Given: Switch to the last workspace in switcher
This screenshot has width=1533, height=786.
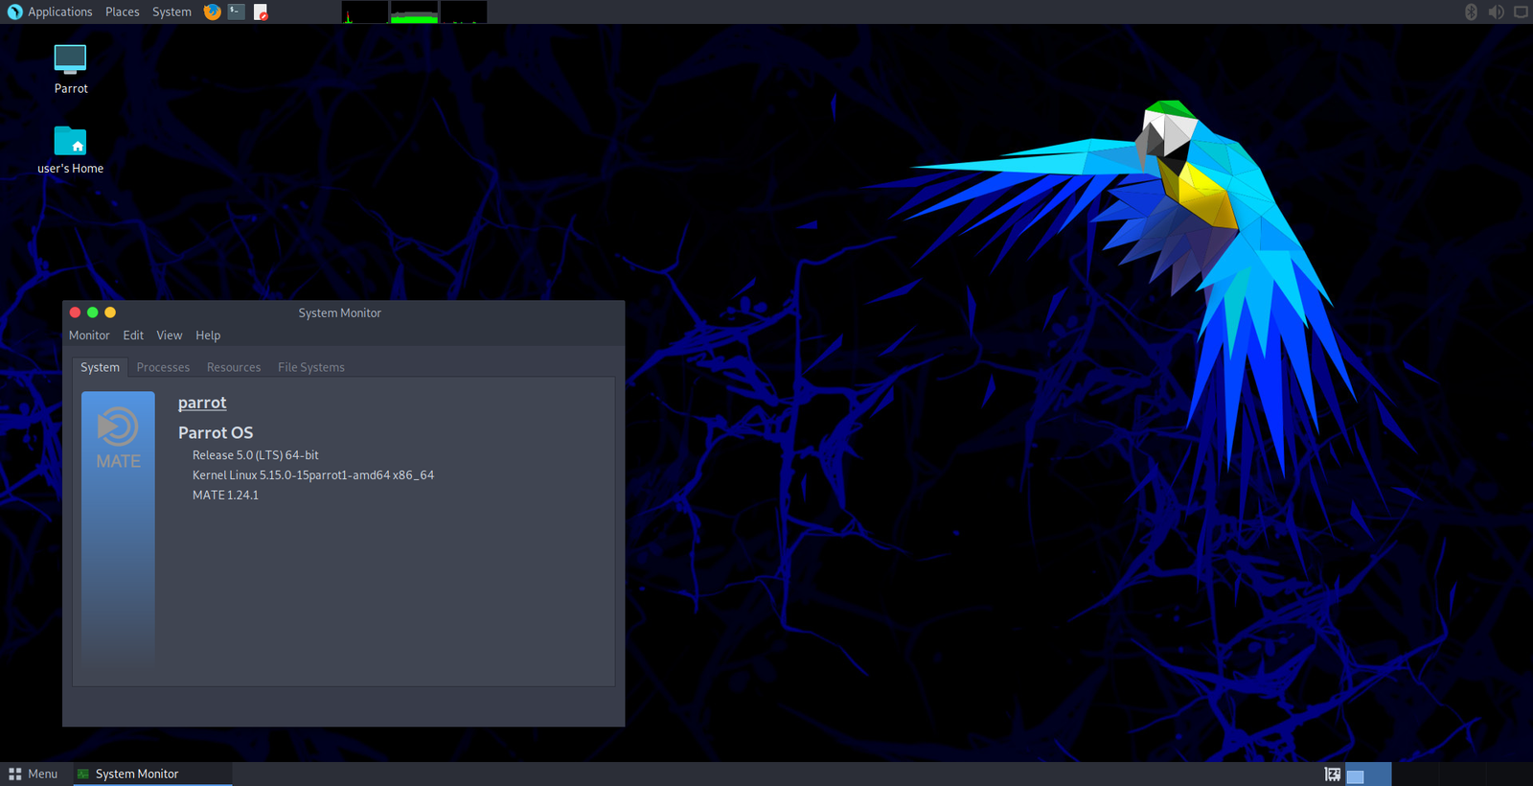Looking at the screenshot, I should [x=1510, y=774].
